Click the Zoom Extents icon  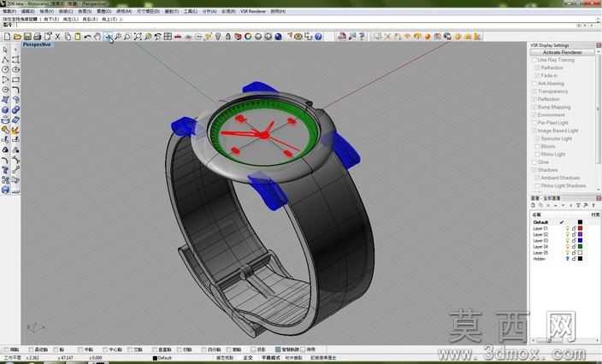coord(138,37)
